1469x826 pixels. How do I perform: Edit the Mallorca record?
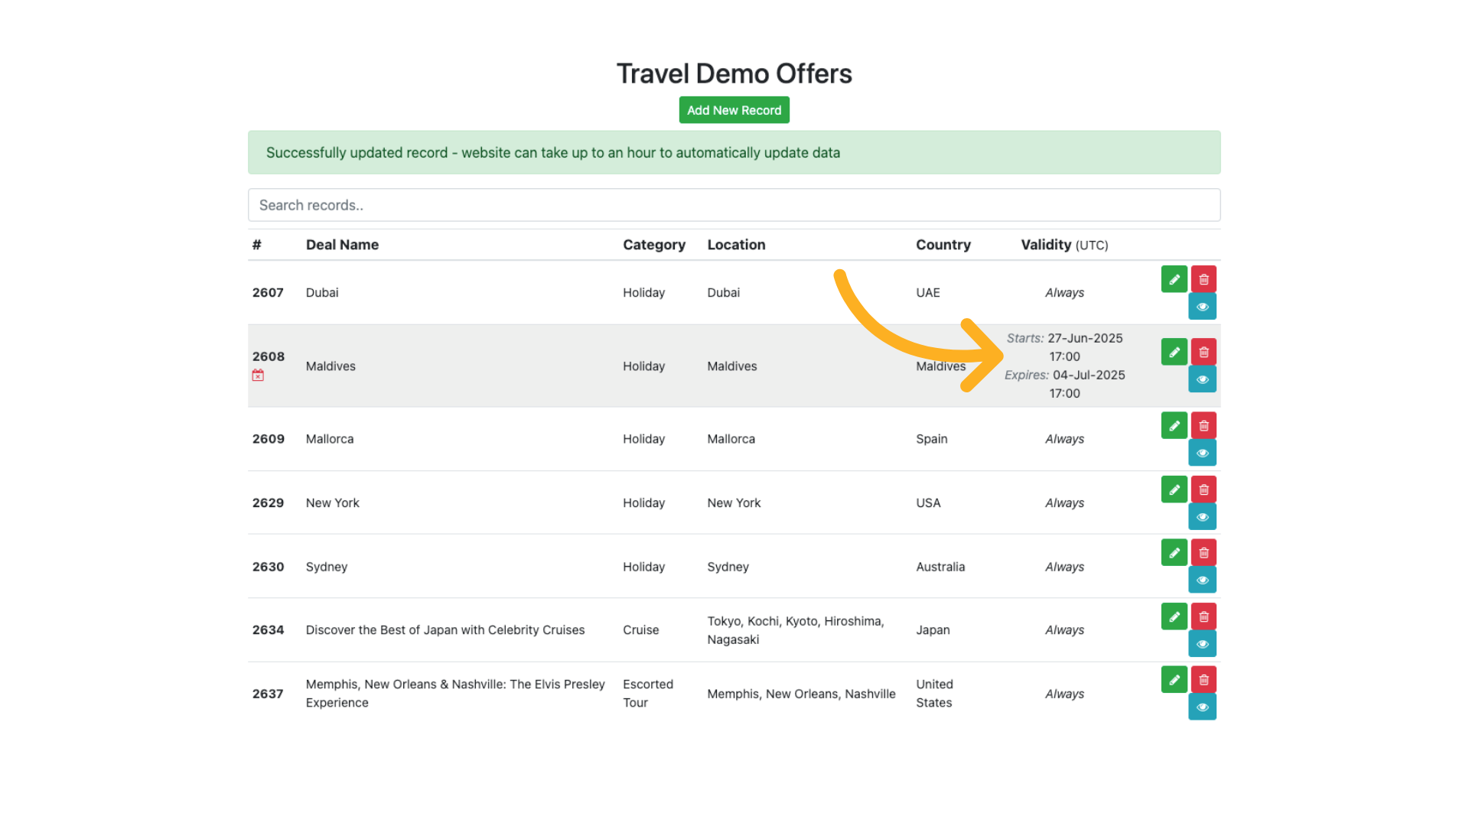coord(1174,425)
